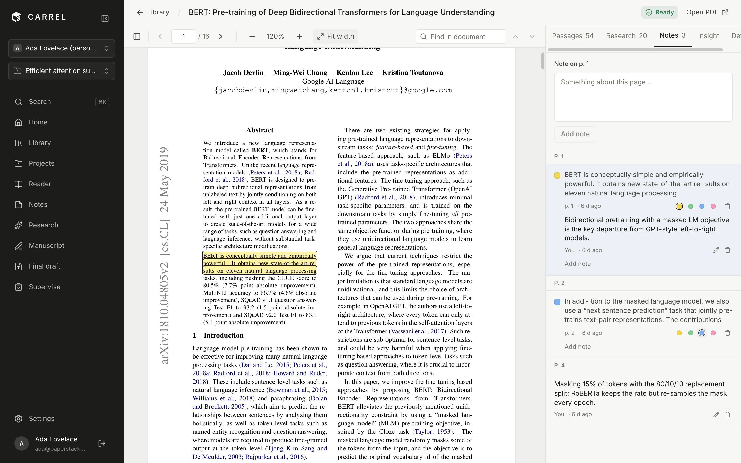Viewport: 741px width, 463px height.
Task: Open the Ada Lovelace workspace switcher
Action: coord(61,48)
